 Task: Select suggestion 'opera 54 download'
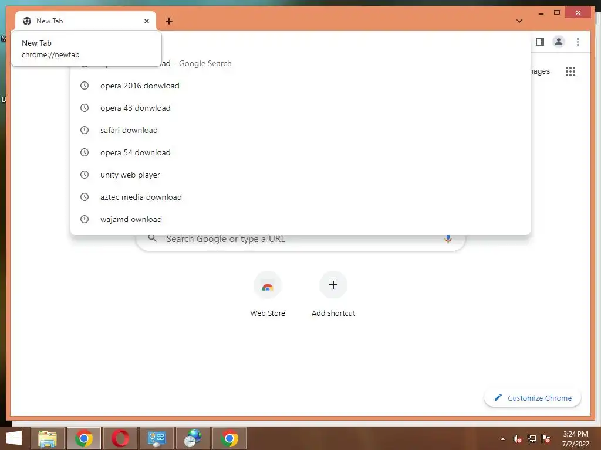point(300,152)
